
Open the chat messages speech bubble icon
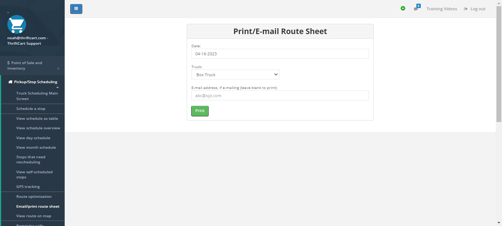click(x=416, y=9)
